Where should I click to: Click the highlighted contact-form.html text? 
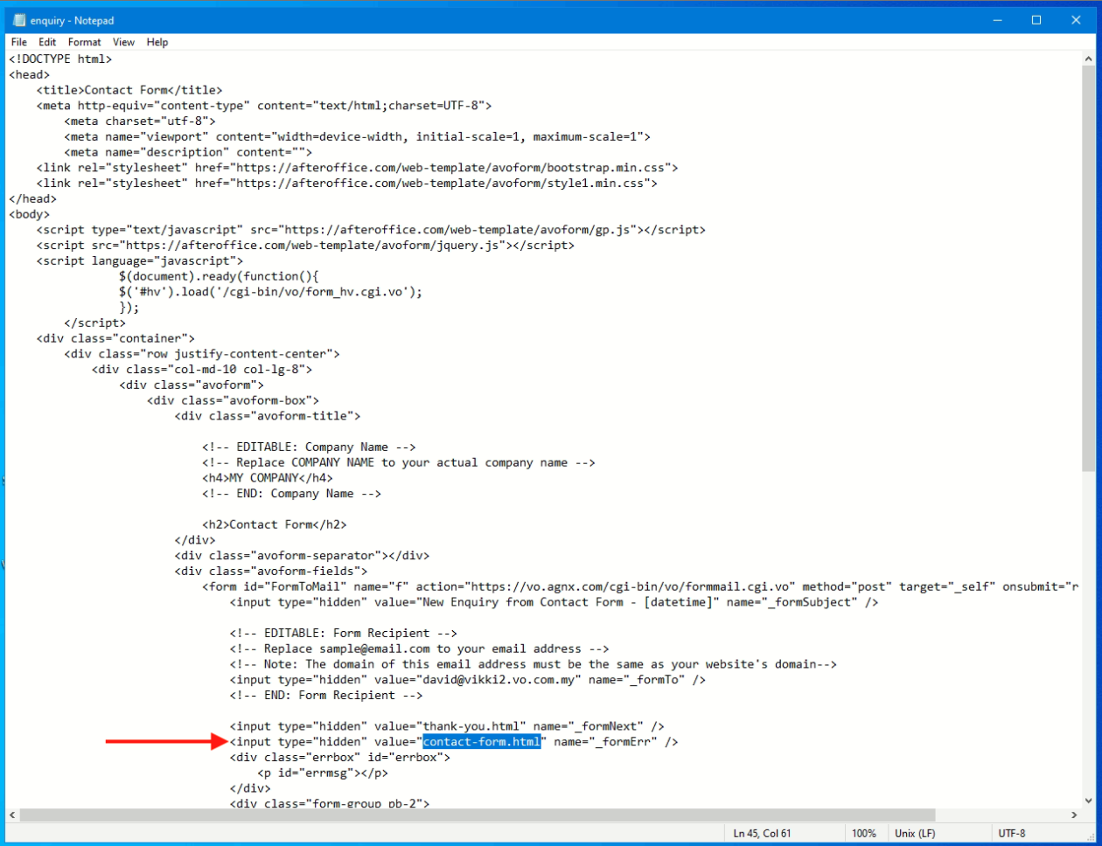482,742
